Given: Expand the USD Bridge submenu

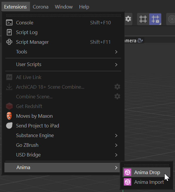Looking at the screenshot, I should pyautogui.click(x=63, y=155).
